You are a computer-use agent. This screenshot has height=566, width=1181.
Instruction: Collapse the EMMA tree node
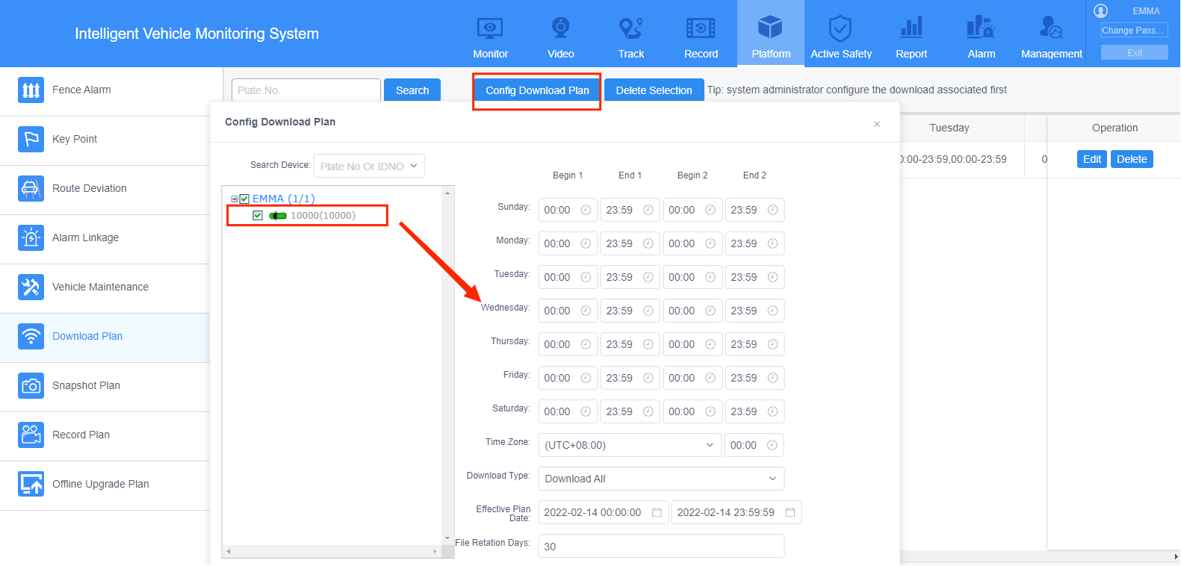[x=235, y=199]
